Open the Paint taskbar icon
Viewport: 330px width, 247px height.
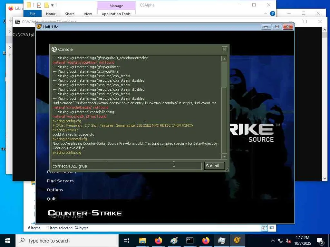(x=174, y=241)
